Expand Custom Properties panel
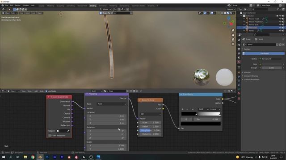Viewport: 286px width, 160px height. tap(252, 80)
